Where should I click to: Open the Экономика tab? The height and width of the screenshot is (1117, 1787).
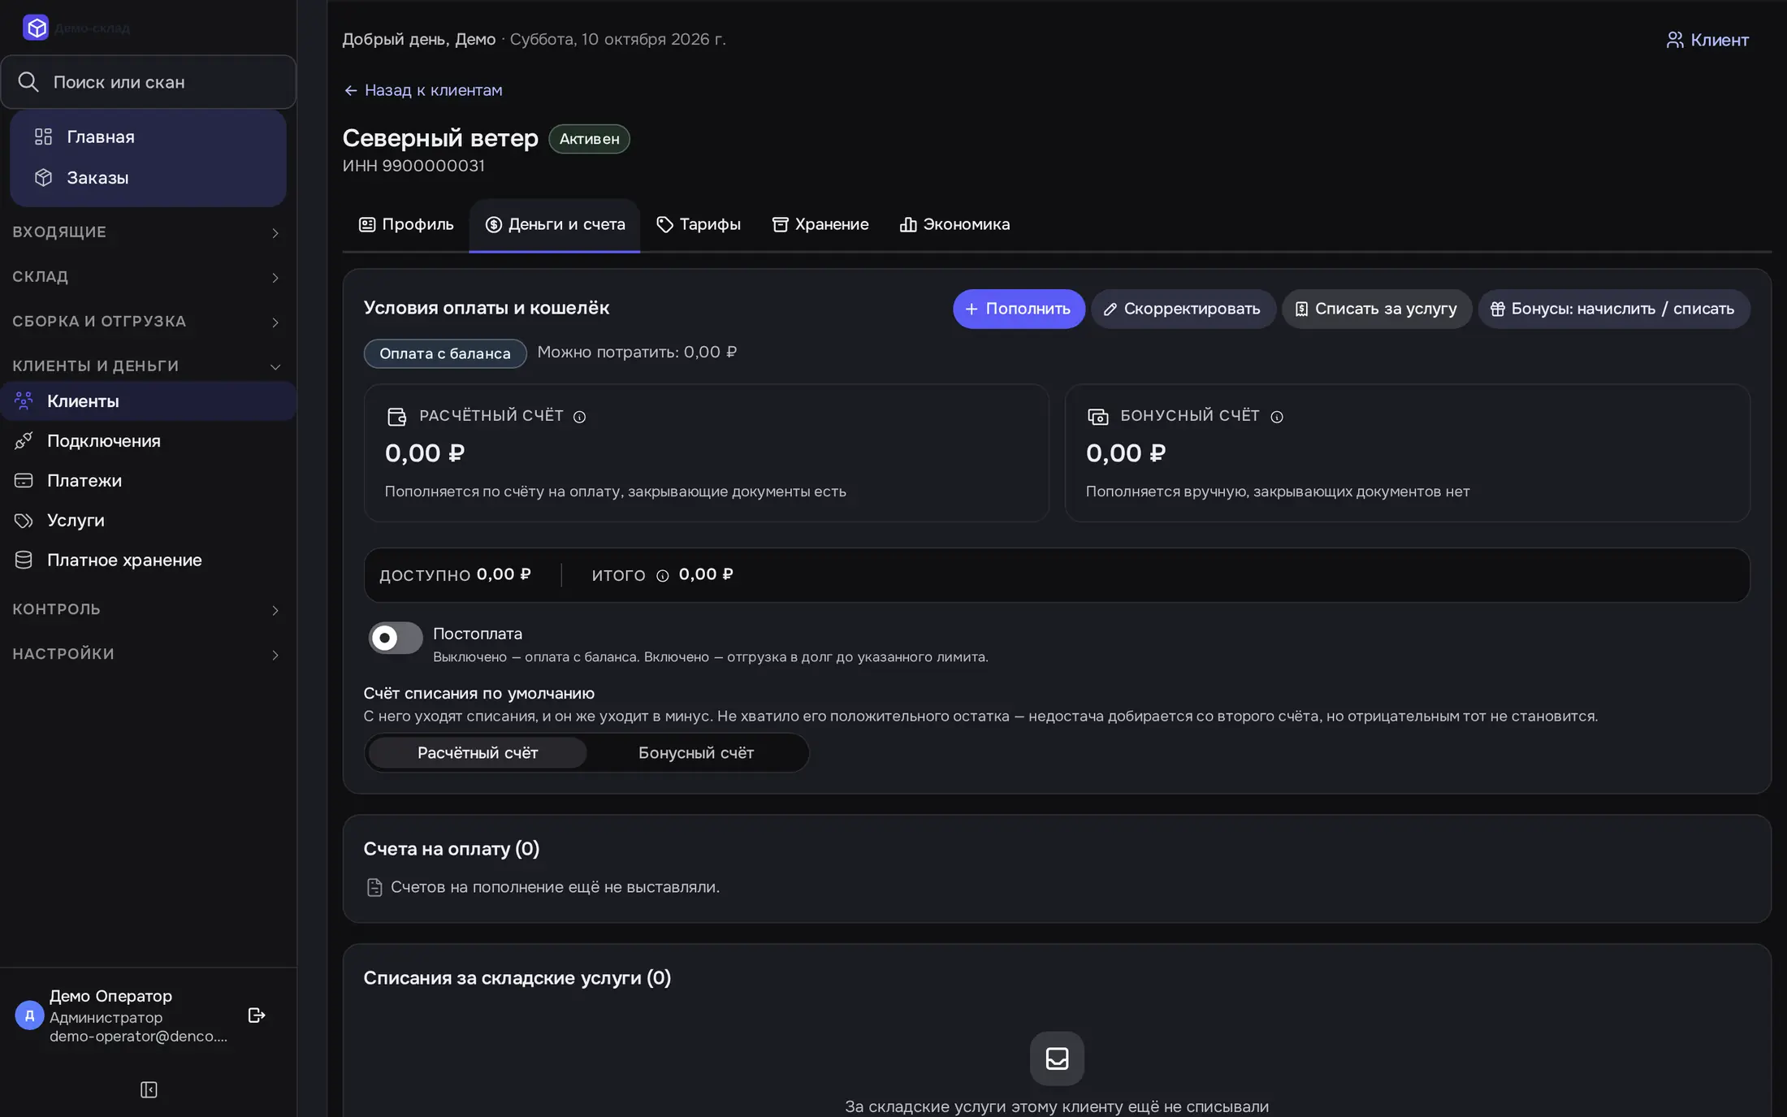(954, 224)
